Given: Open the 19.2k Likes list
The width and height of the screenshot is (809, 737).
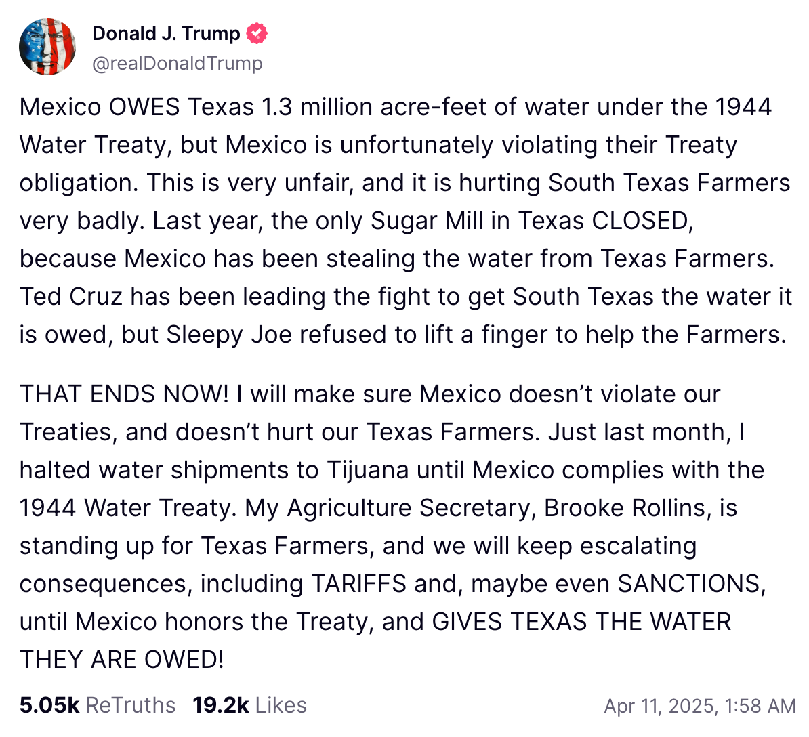Looking at the screenshot, I should [249, 705].
